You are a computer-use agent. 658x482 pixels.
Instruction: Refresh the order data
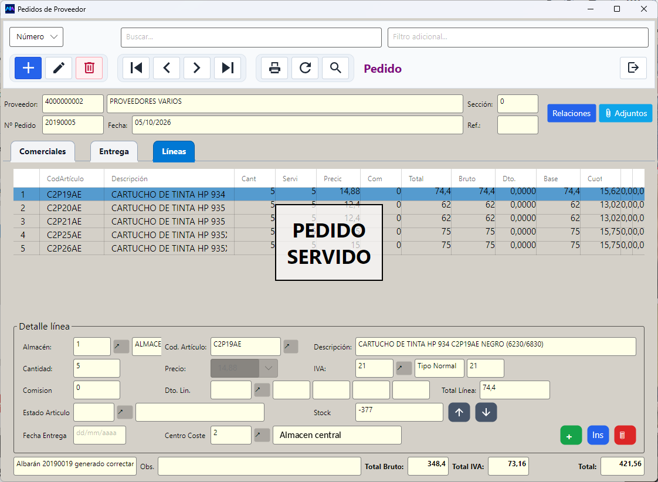pyautogui.click(x=305, y=68)
